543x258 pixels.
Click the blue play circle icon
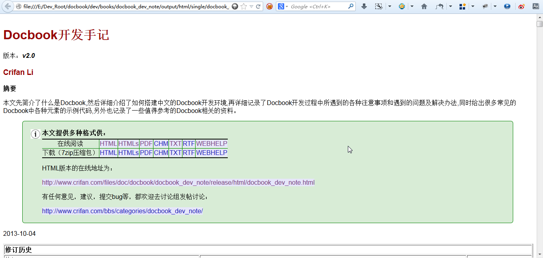[x=507, y=6]
